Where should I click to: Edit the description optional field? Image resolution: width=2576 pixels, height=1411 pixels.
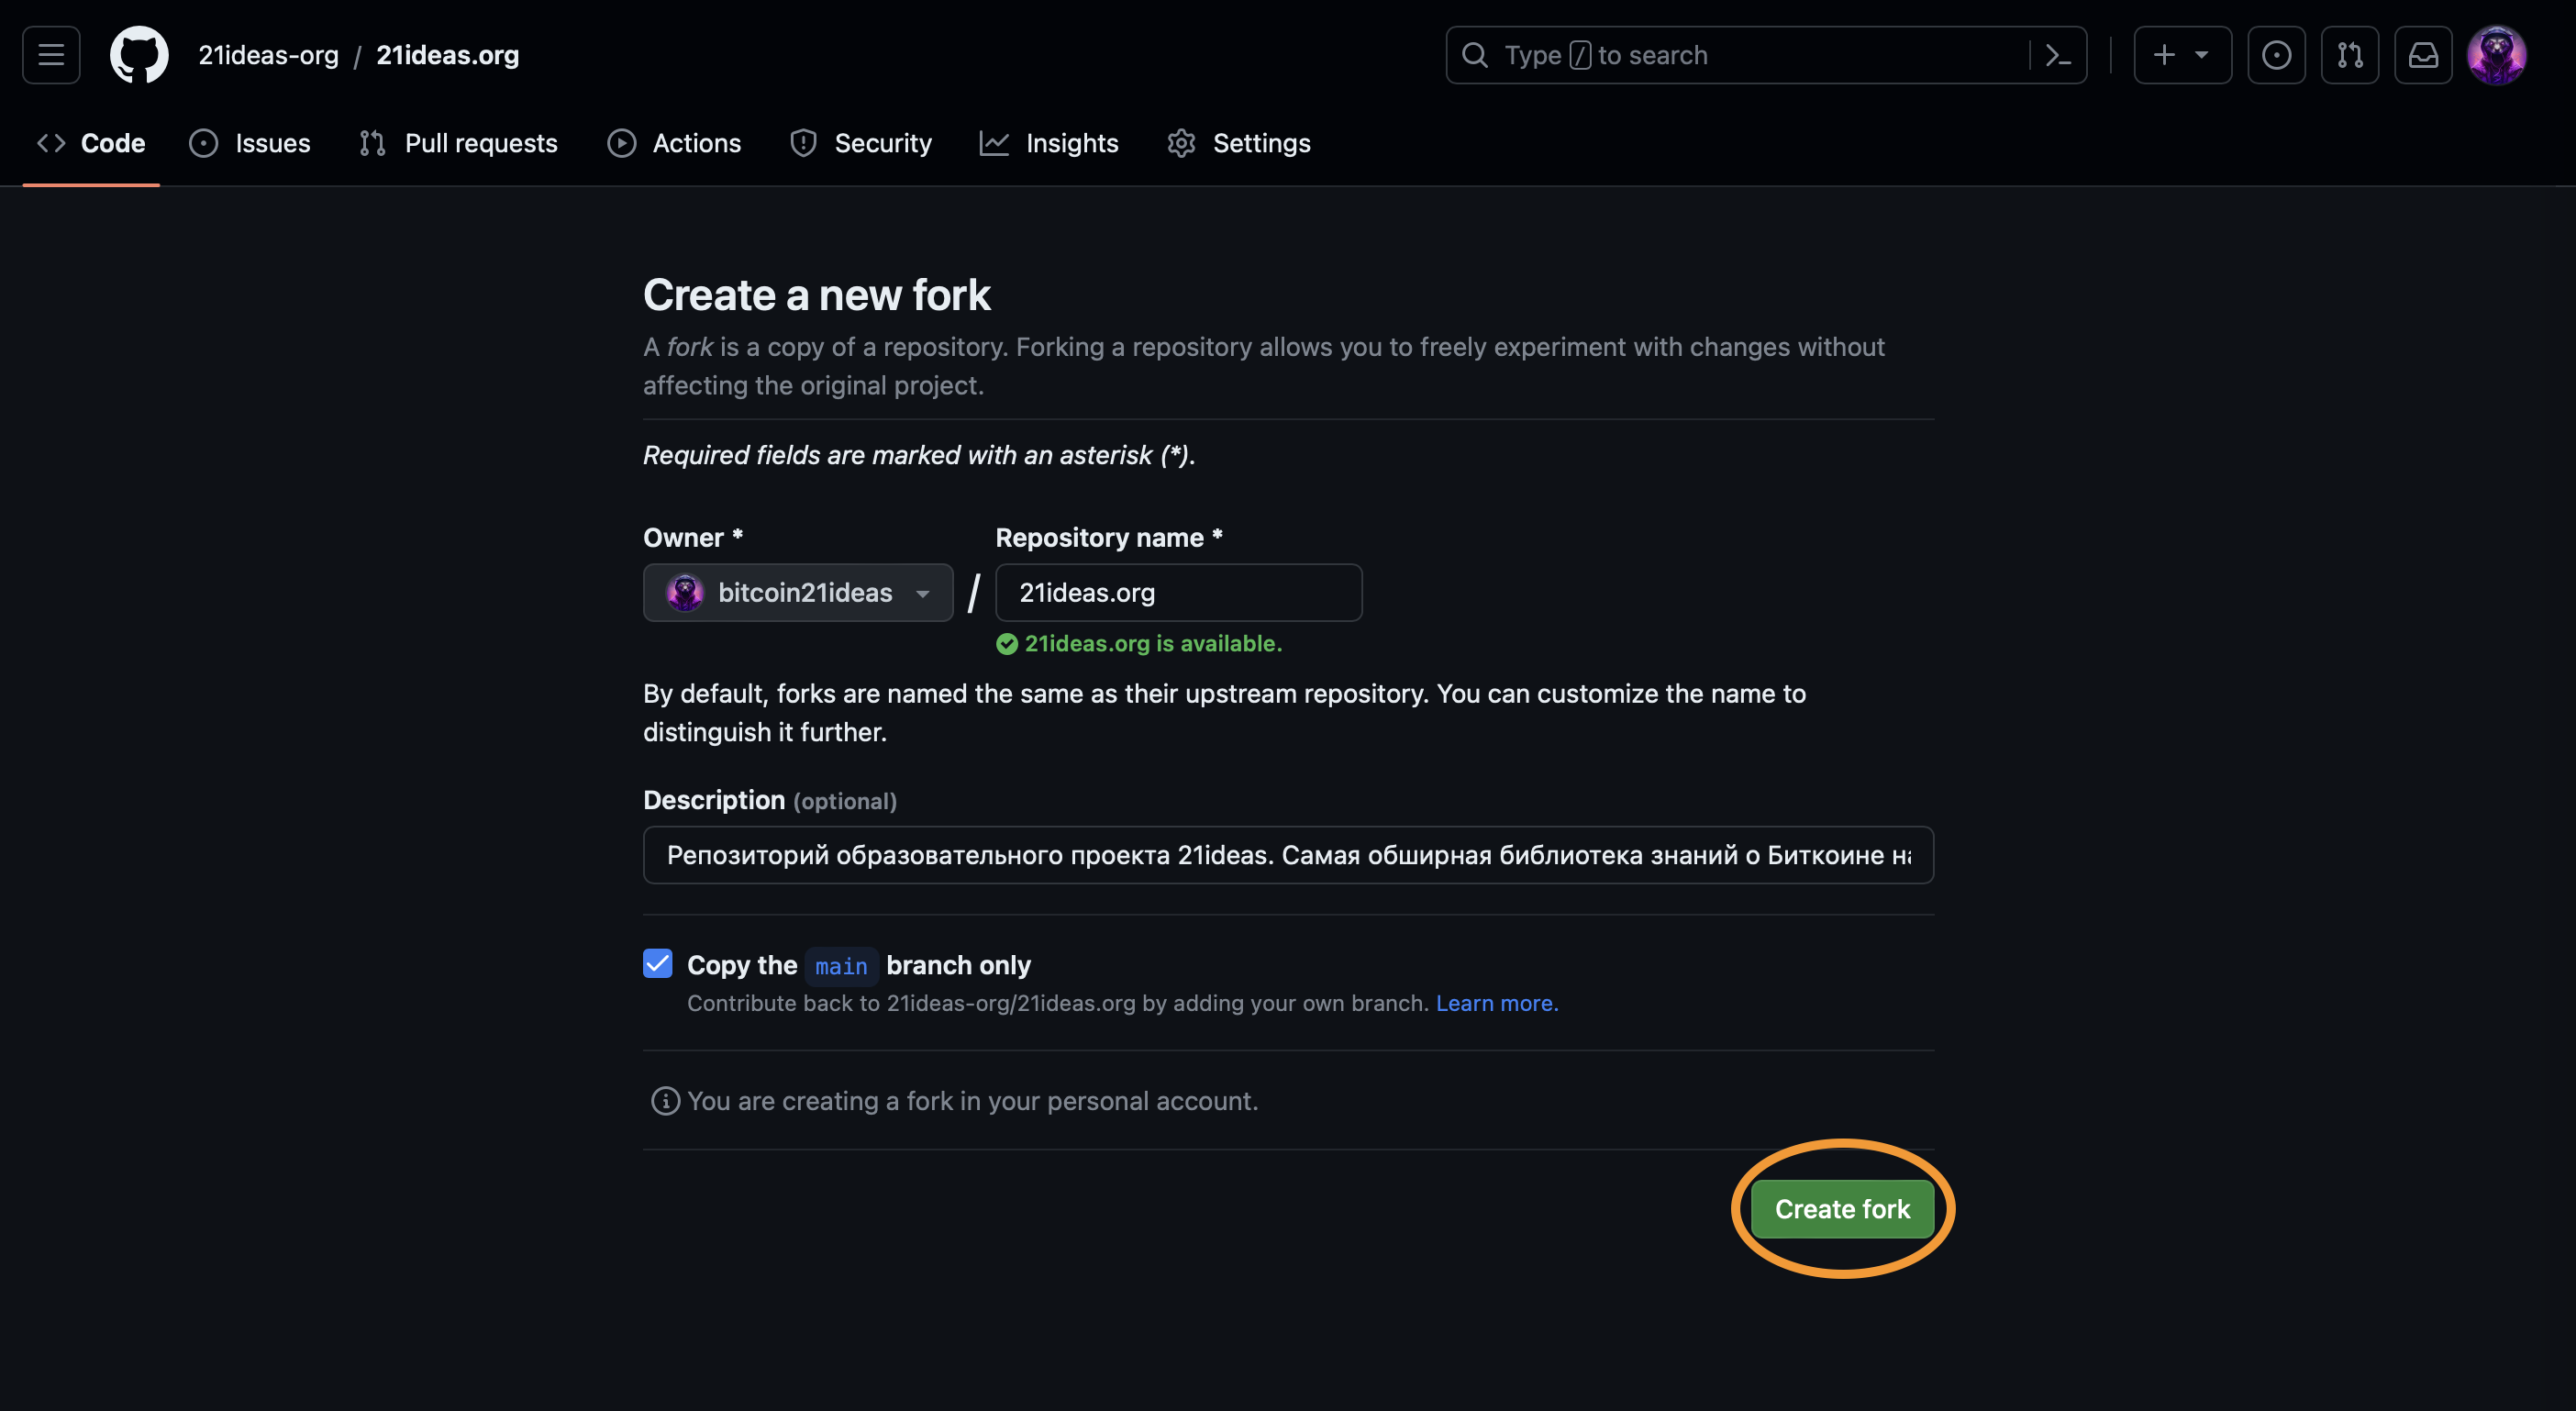(x=1287, y=855)
